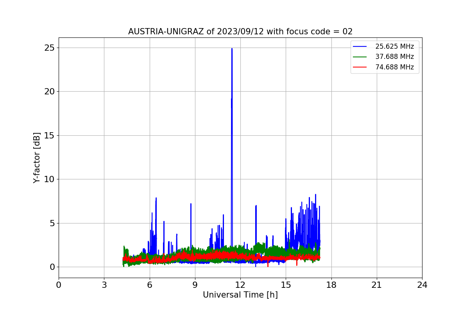
Task: Click the x-axis tick label 15
Action: tap(286, 285)
